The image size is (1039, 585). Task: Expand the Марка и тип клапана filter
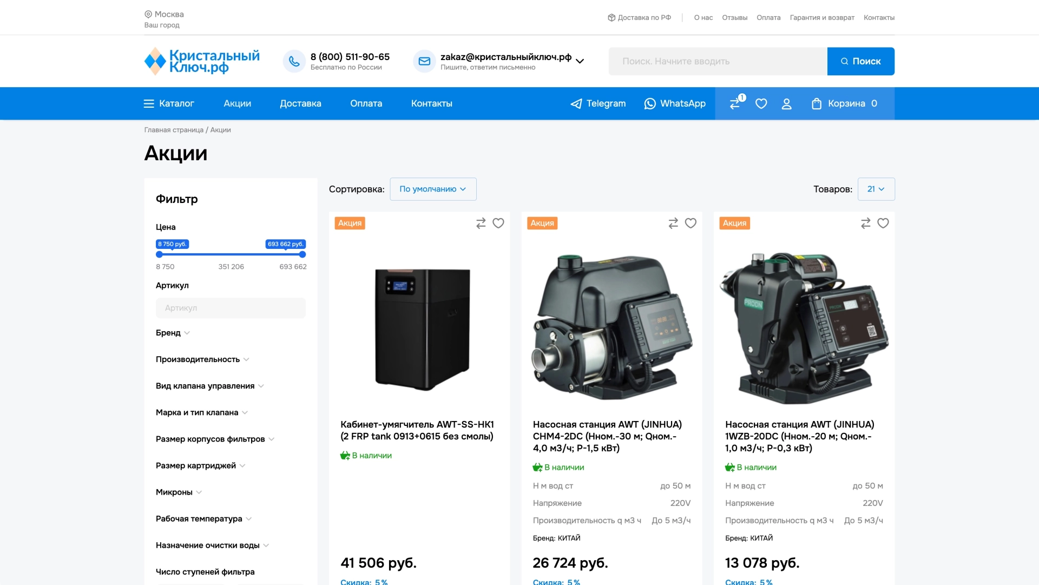(202, 412)
